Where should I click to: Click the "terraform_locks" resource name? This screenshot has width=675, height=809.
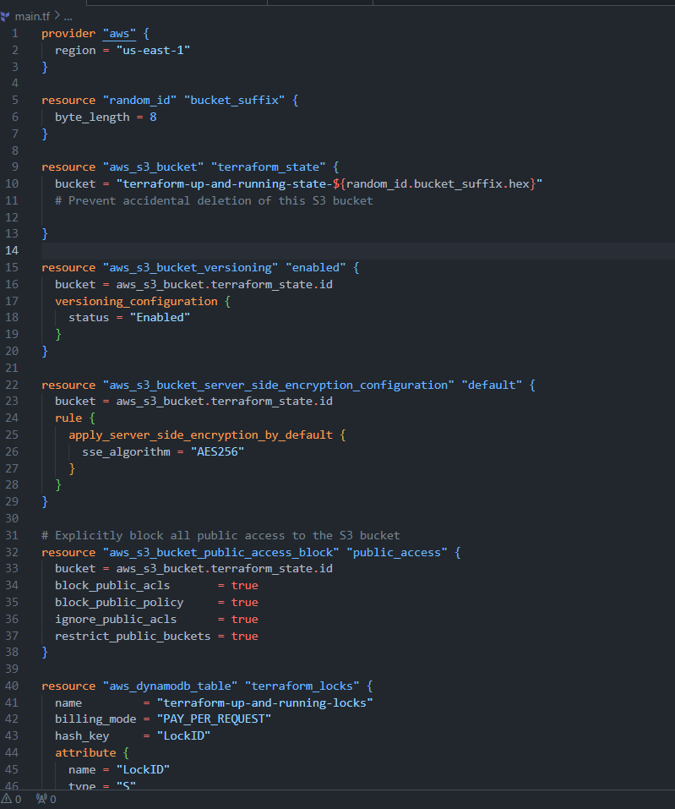[x=302, y=686]
